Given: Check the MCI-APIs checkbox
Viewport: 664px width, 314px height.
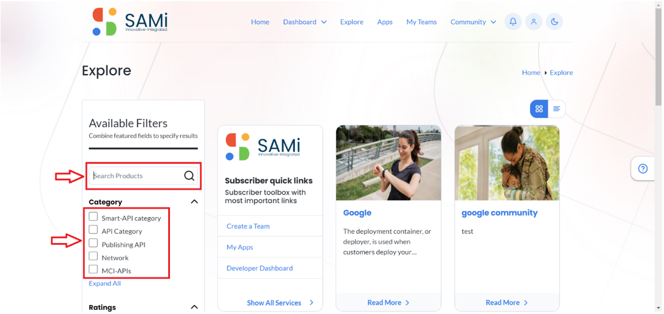Looking at the screenshot, I should [93, 269].
